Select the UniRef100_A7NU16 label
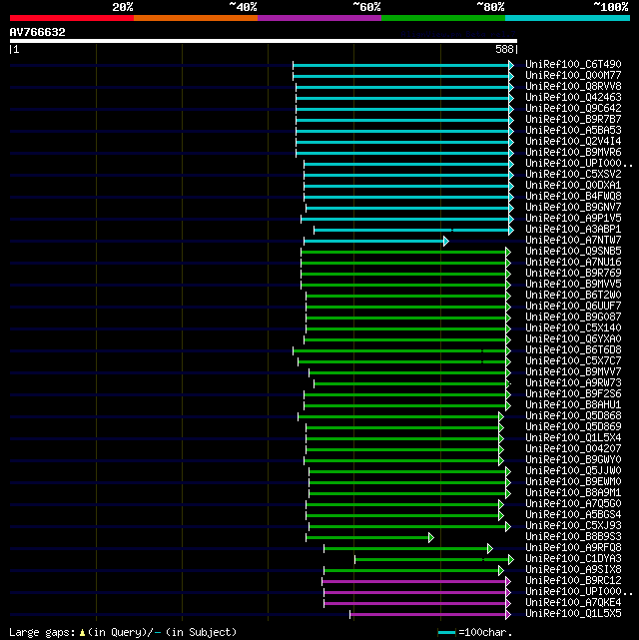This screenshot has width=639, height=640. pos(573,263)
